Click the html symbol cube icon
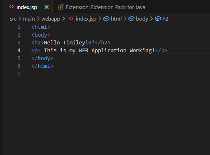This screenshot has height=155, width=210. pos(106,19)
